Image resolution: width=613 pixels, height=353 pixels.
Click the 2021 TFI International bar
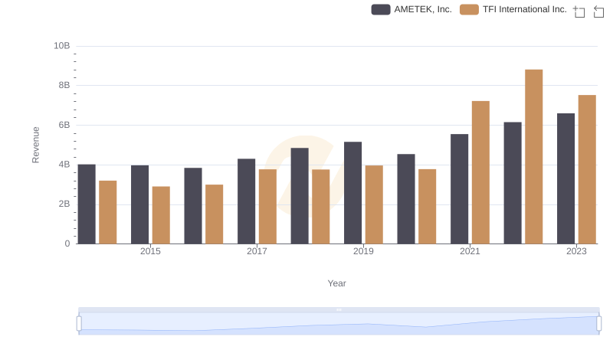coord(480,172)
